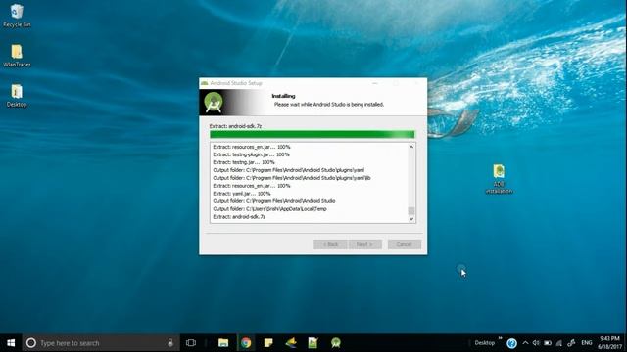Click the install log scrollbar thumb
Viewport: 627px width, 352px height.
pos(411,211)
